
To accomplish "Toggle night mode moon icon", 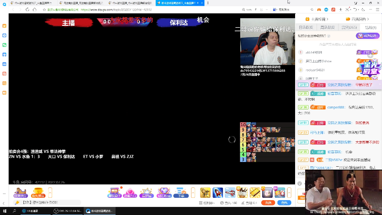I will click(363, 10).
